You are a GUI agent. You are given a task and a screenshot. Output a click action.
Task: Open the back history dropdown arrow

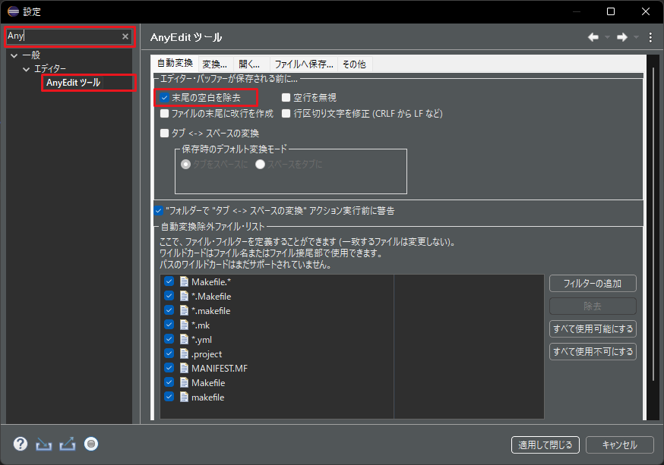pyautogui.click(x=607, y=37)
